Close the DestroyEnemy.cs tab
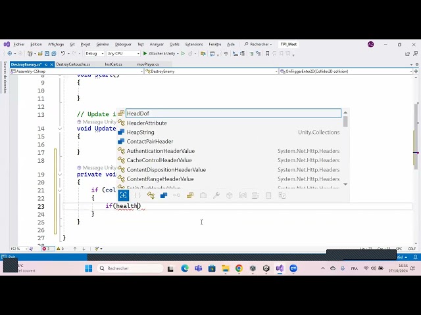Screen dimensions: 421x315 (52, 64)
